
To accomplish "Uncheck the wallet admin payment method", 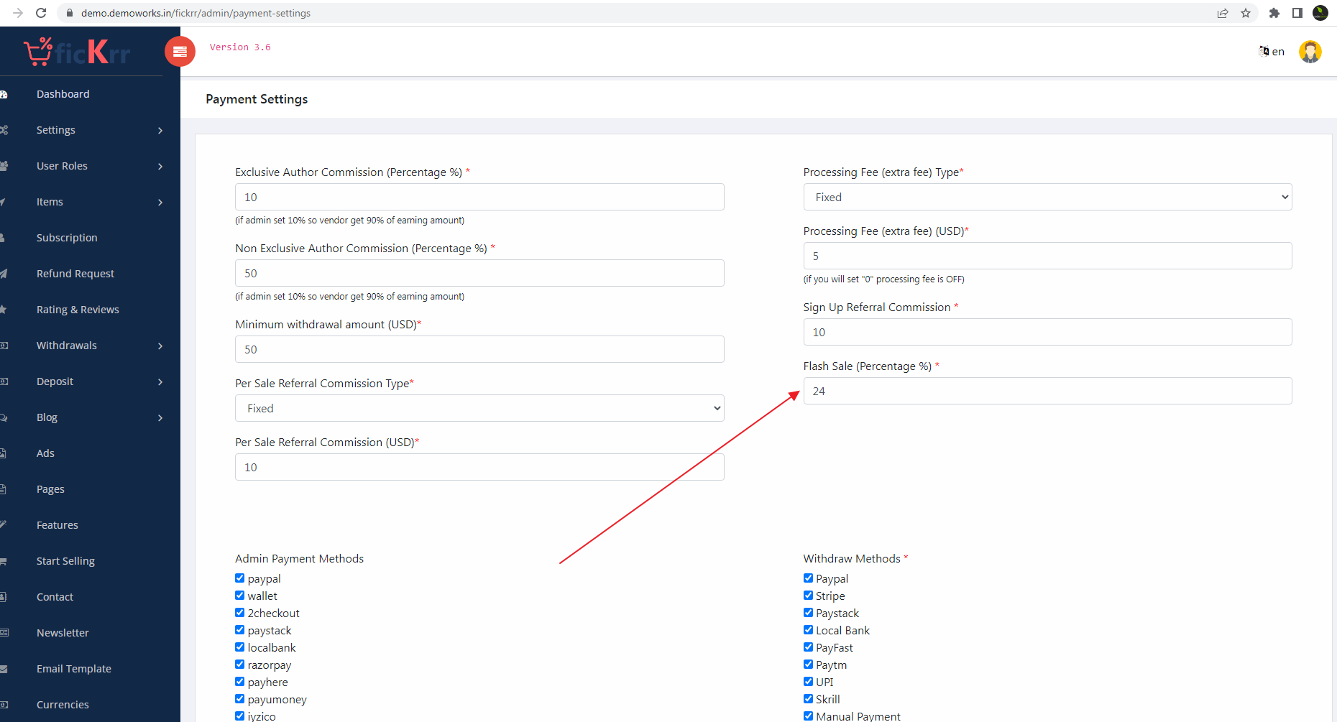I will pyautogui.click(x=240, y=596).
